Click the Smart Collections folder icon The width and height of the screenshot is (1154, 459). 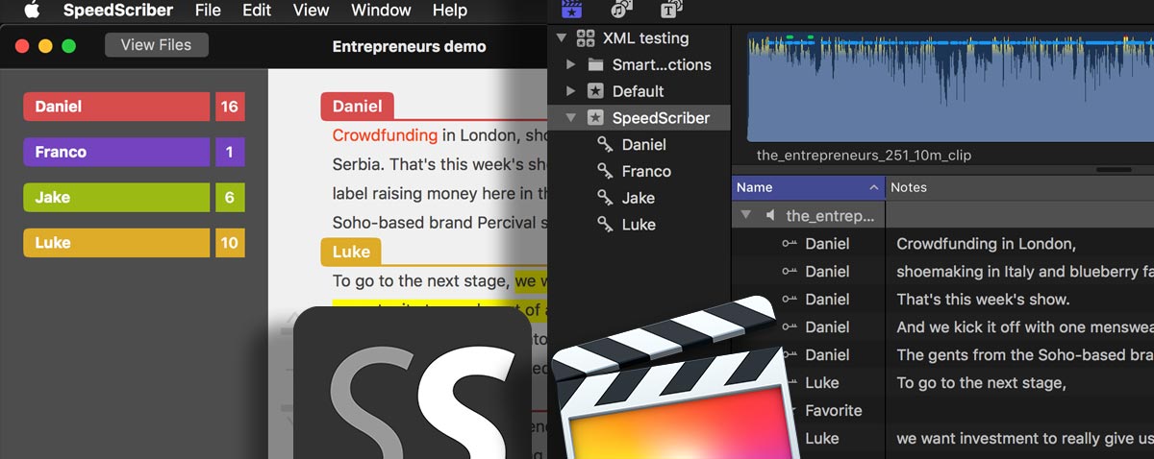[595, 65]
